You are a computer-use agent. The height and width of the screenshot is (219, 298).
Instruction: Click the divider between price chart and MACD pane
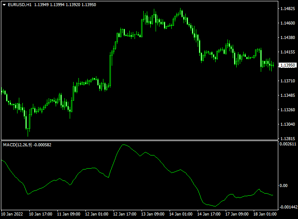tap(138, 140)
